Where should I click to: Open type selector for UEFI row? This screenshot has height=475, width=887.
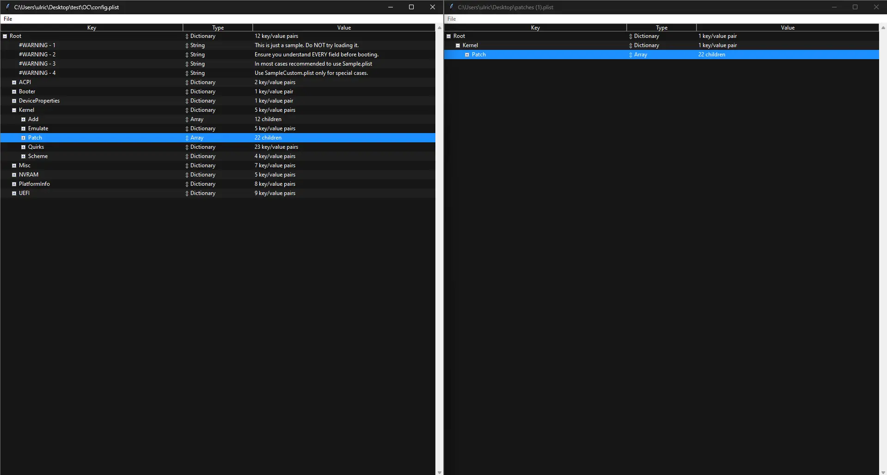(x=187, y=193)
